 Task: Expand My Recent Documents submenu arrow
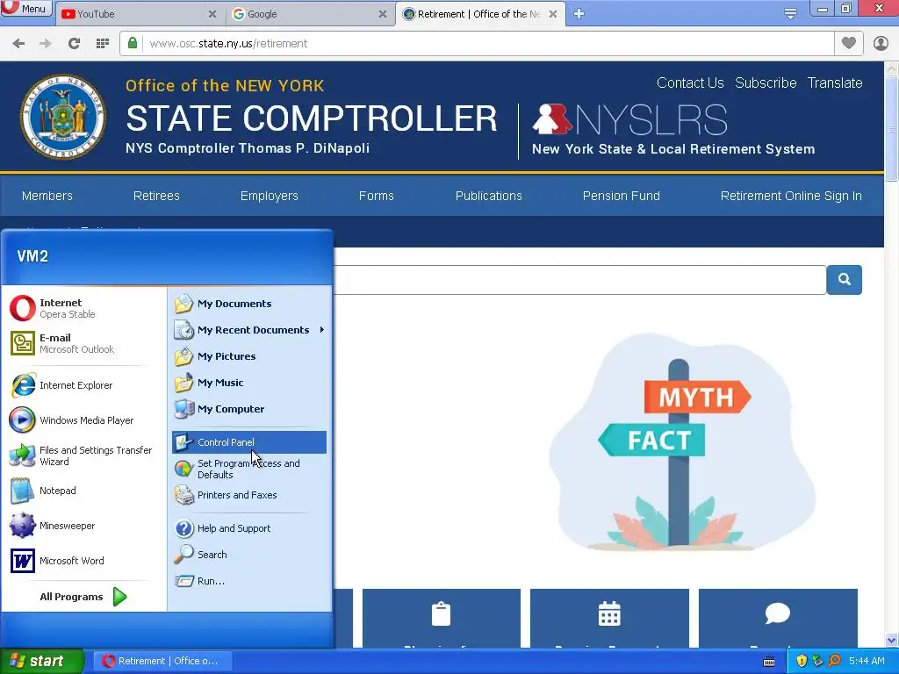321,330
